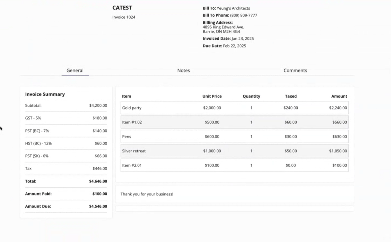Click the Amount column header
Screen dimensions: 391x242
(339, 96)
